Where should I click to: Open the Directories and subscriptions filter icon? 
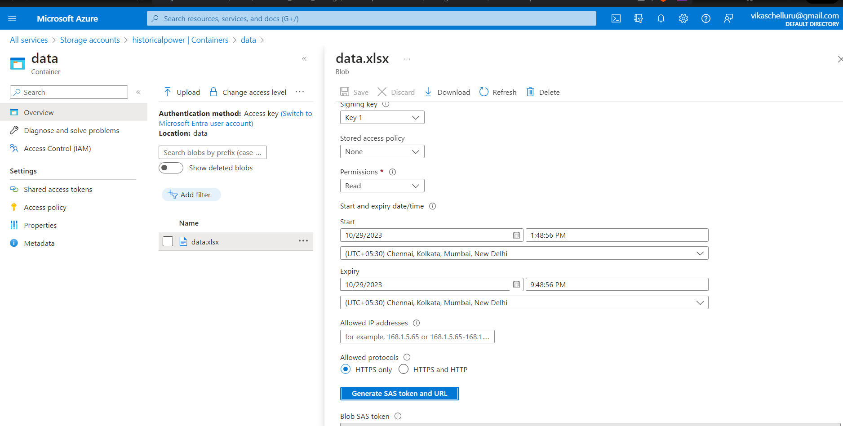click(x=639, y=18)
